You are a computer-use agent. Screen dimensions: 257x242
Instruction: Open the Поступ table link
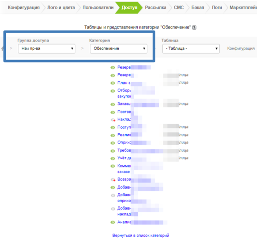(124, 127)
